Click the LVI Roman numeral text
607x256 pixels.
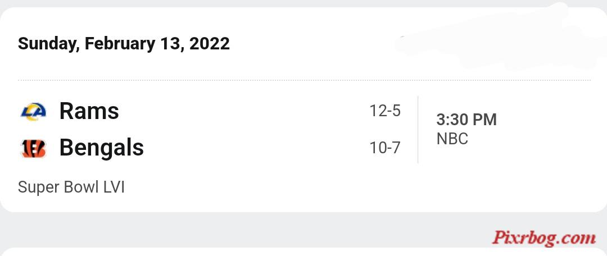(114, 188)
